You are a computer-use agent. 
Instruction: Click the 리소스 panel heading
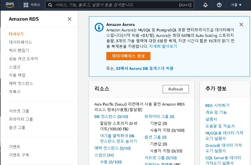(x=102, y=89)
